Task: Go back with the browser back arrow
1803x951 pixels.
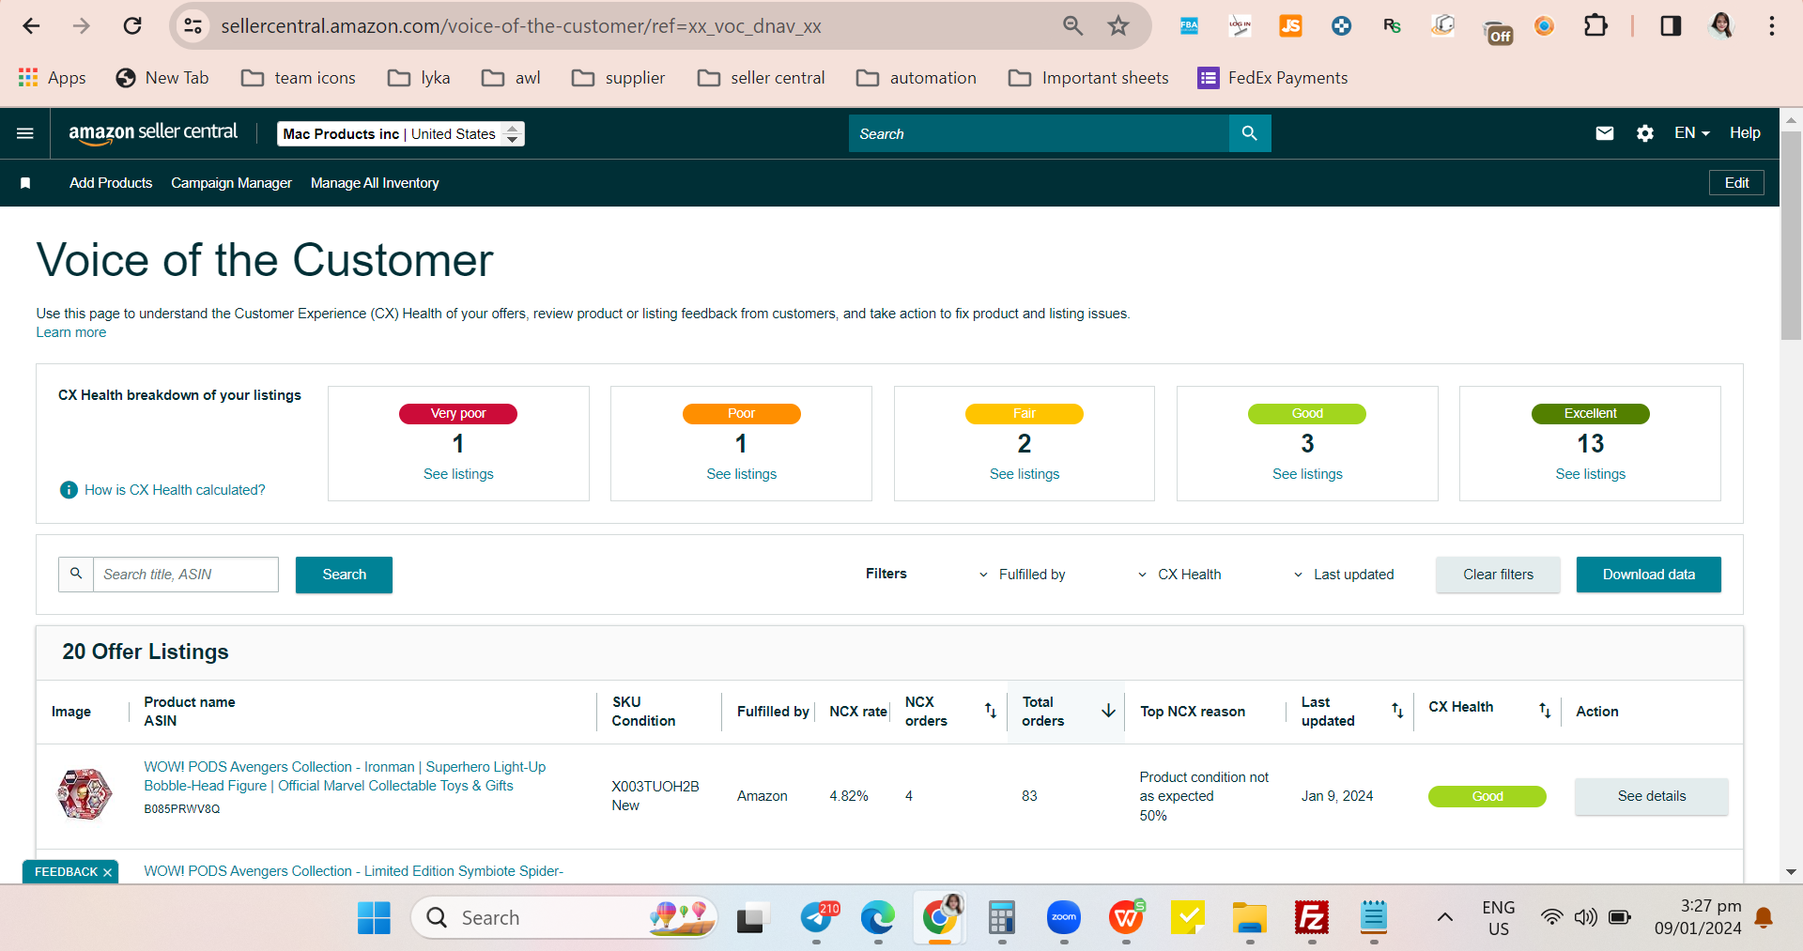Action: tap(31, 26)
